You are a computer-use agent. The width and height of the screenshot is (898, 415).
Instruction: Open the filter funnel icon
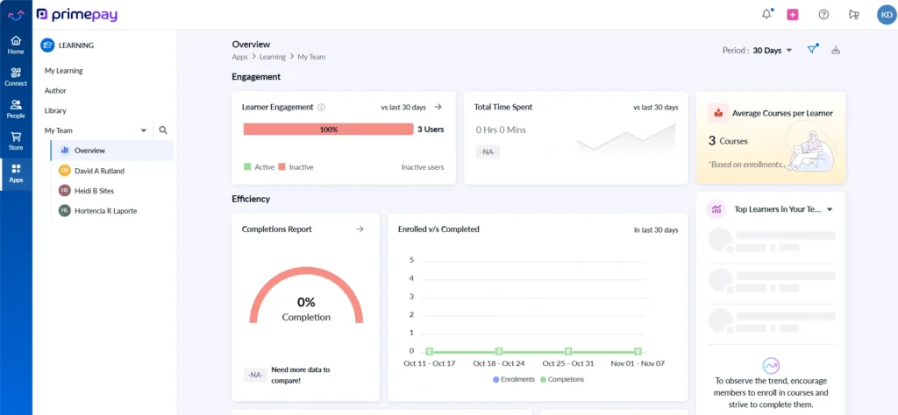point(812,50)
